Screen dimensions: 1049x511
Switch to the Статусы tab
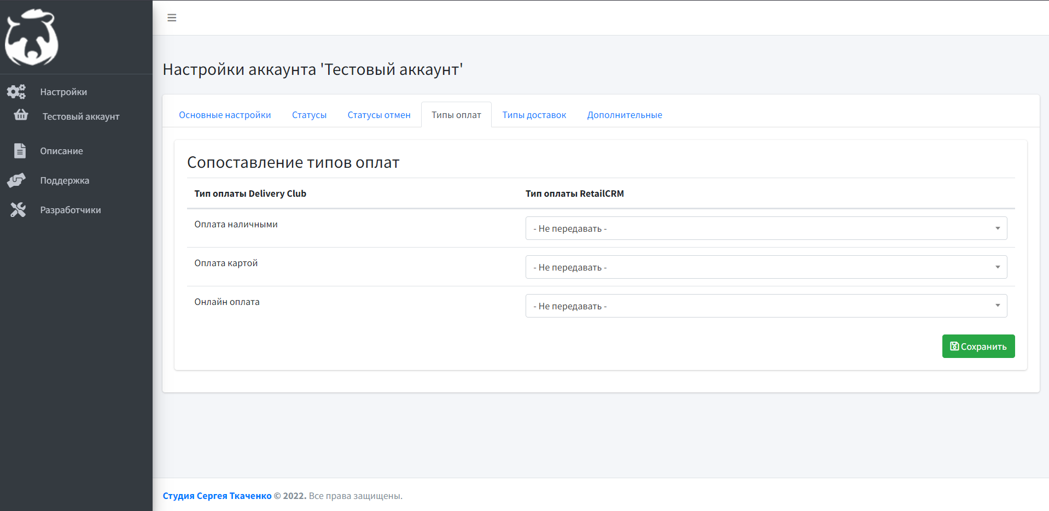(309, 115)
